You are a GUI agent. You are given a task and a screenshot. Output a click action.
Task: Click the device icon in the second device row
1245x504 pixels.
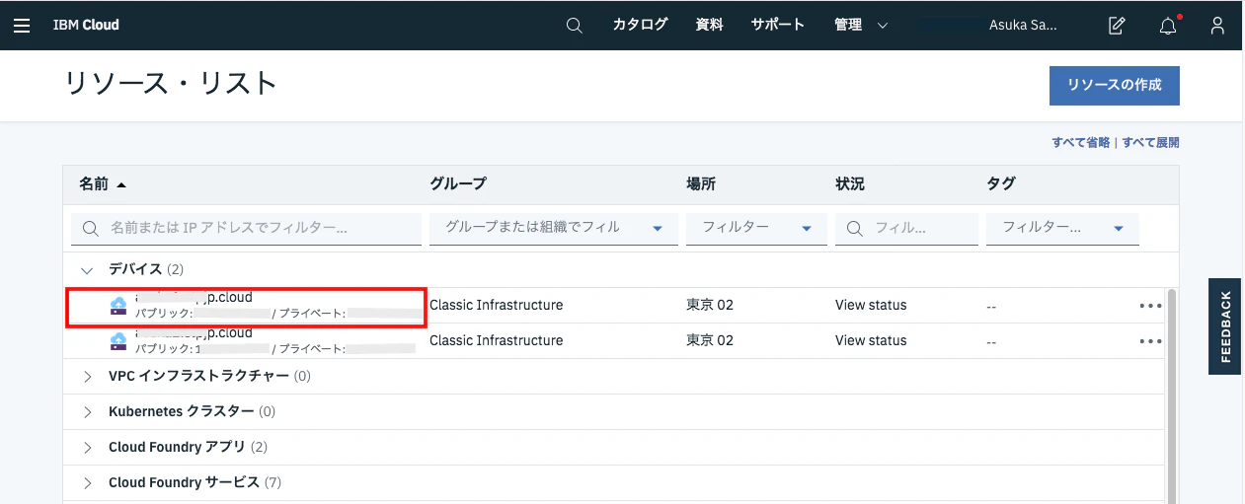[118, 341]
